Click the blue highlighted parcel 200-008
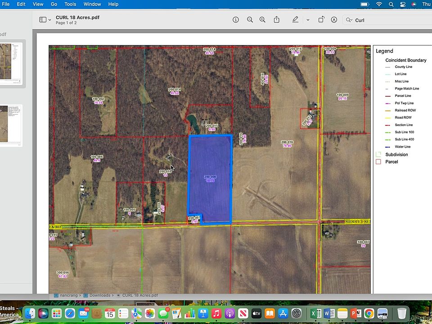 (x=210, y=178)
